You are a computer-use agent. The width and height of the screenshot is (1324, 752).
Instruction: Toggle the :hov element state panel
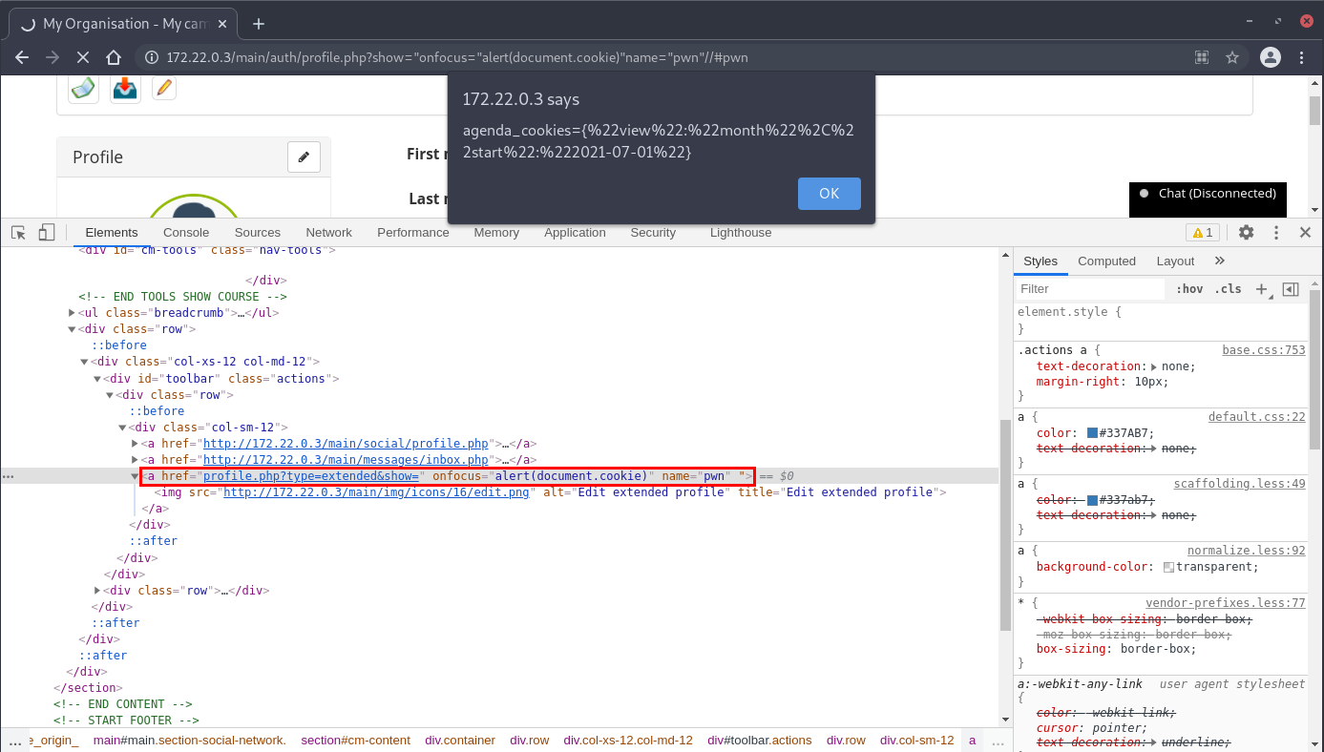pyautogui.click(x=1188, y=289)
